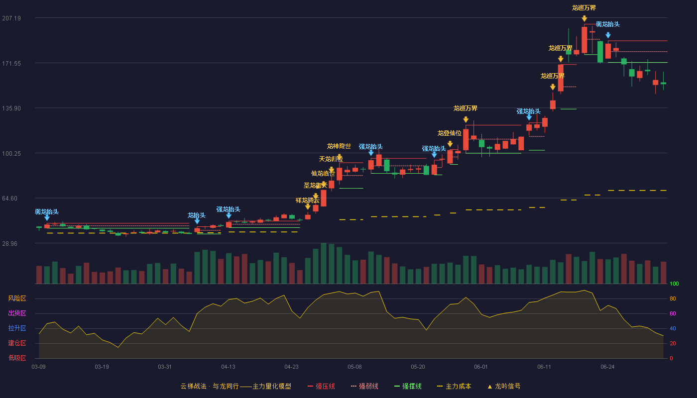Click the 06-11 date axis label

point(545,367)
